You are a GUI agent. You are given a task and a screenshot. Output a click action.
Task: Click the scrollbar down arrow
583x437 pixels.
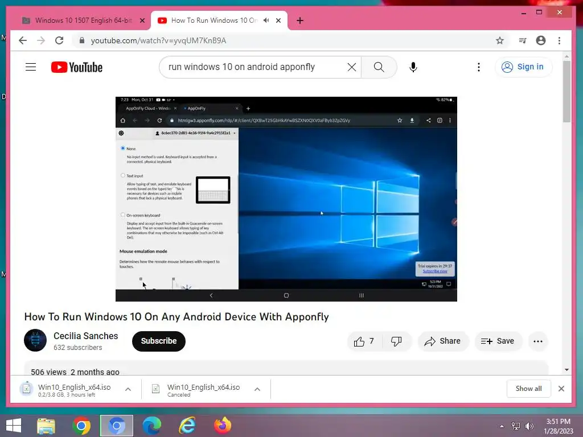point(566,370)
